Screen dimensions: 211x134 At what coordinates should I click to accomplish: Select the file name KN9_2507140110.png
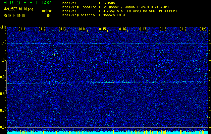18,9
